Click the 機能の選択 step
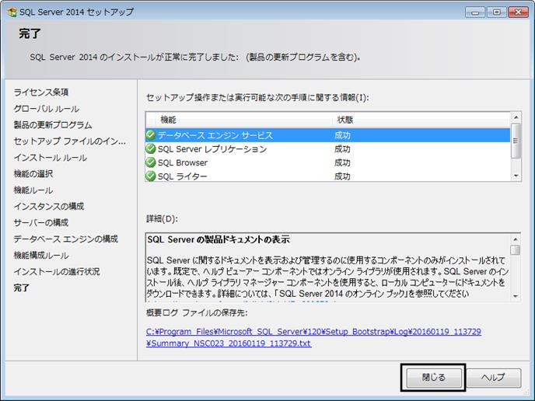The image size is (535, 401). pos(33,173)
